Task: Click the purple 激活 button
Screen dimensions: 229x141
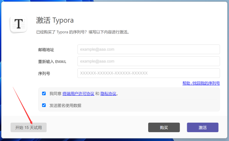Action: point(203,127)
